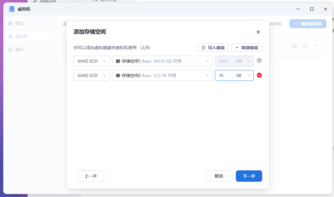Click the virtual machine power icon

pyautogui.click(x=305, y=46)
